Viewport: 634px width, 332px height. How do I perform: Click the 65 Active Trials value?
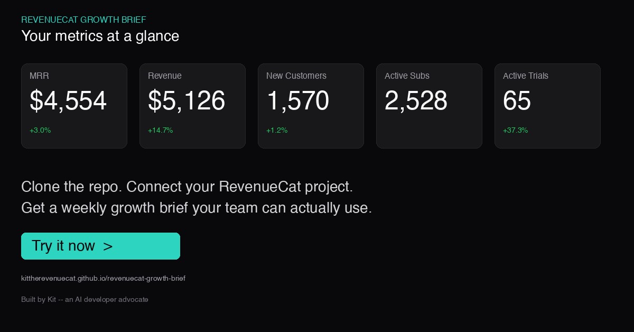click(x=517, y=100)
